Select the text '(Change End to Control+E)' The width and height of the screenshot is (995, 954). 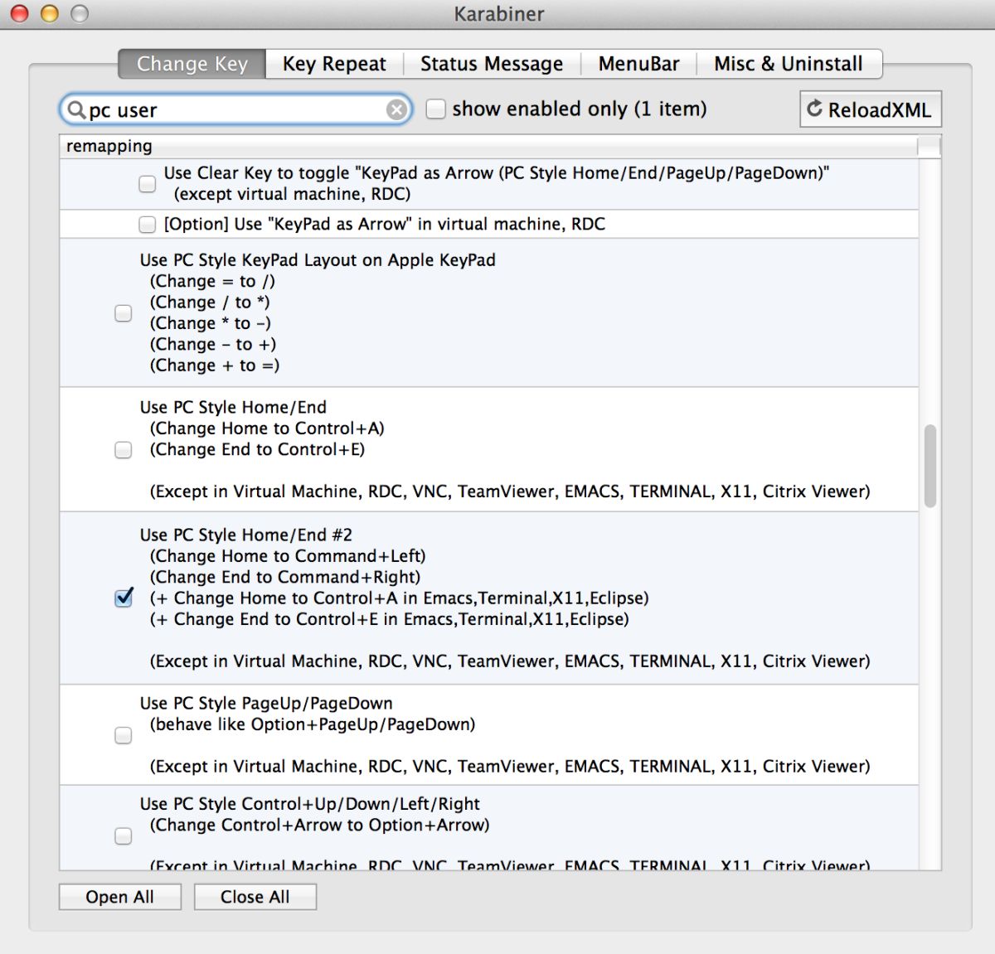click(x=257, y=449)
